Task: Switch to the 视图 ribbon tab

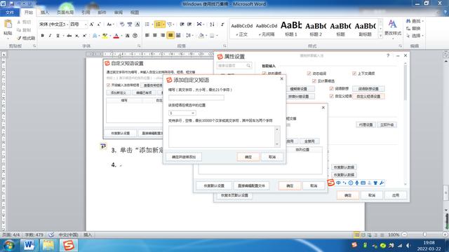Action: click(135, 13)
